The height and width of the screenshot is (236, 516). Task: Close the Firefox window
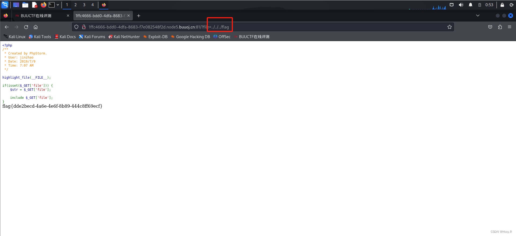(511, 16)
